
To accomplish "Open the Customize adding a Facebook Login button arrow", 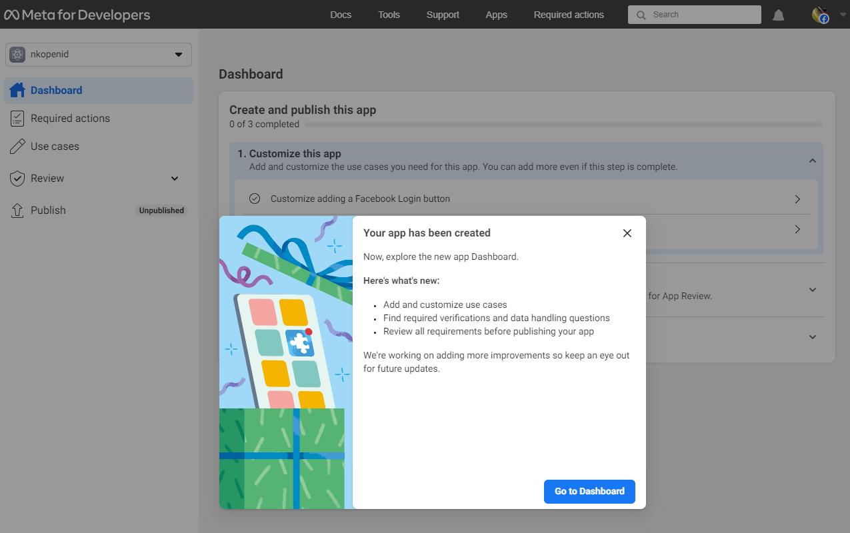I will point(797,199).
